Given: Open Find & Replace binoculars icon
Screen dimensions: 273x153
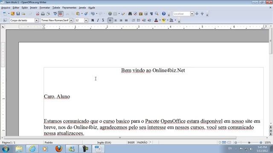Looking at the screenshot, I should [x=130, y=14].
